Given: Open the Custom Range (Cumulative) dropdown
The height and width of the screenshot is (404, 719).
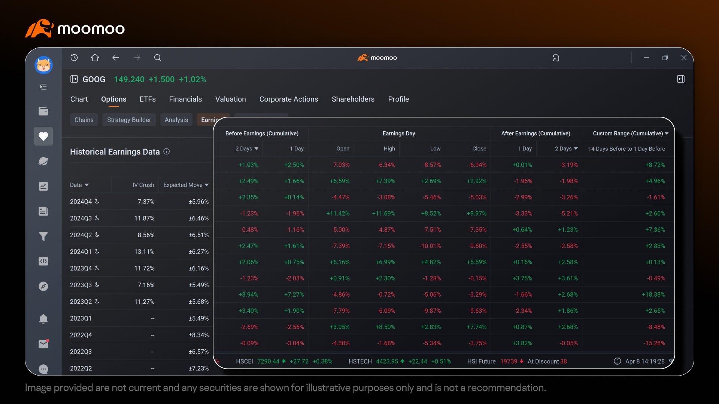Looking at the screenshot, I should tap(631, 134).
